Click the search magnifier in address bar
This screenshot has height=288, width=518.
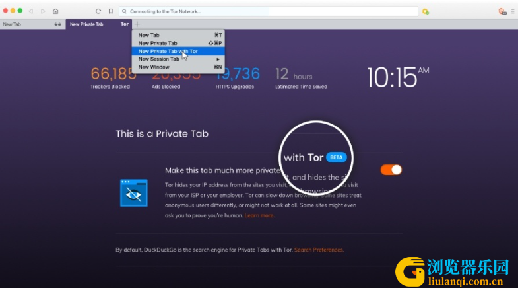[x=124, y=11]
